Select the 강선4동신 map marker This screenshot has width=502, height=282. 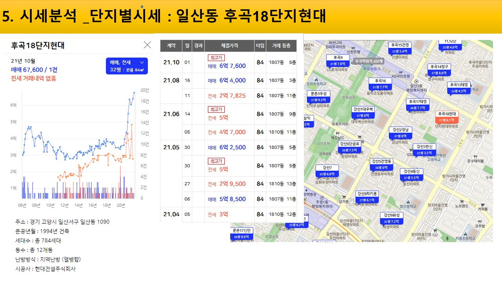tap(411, 175)
